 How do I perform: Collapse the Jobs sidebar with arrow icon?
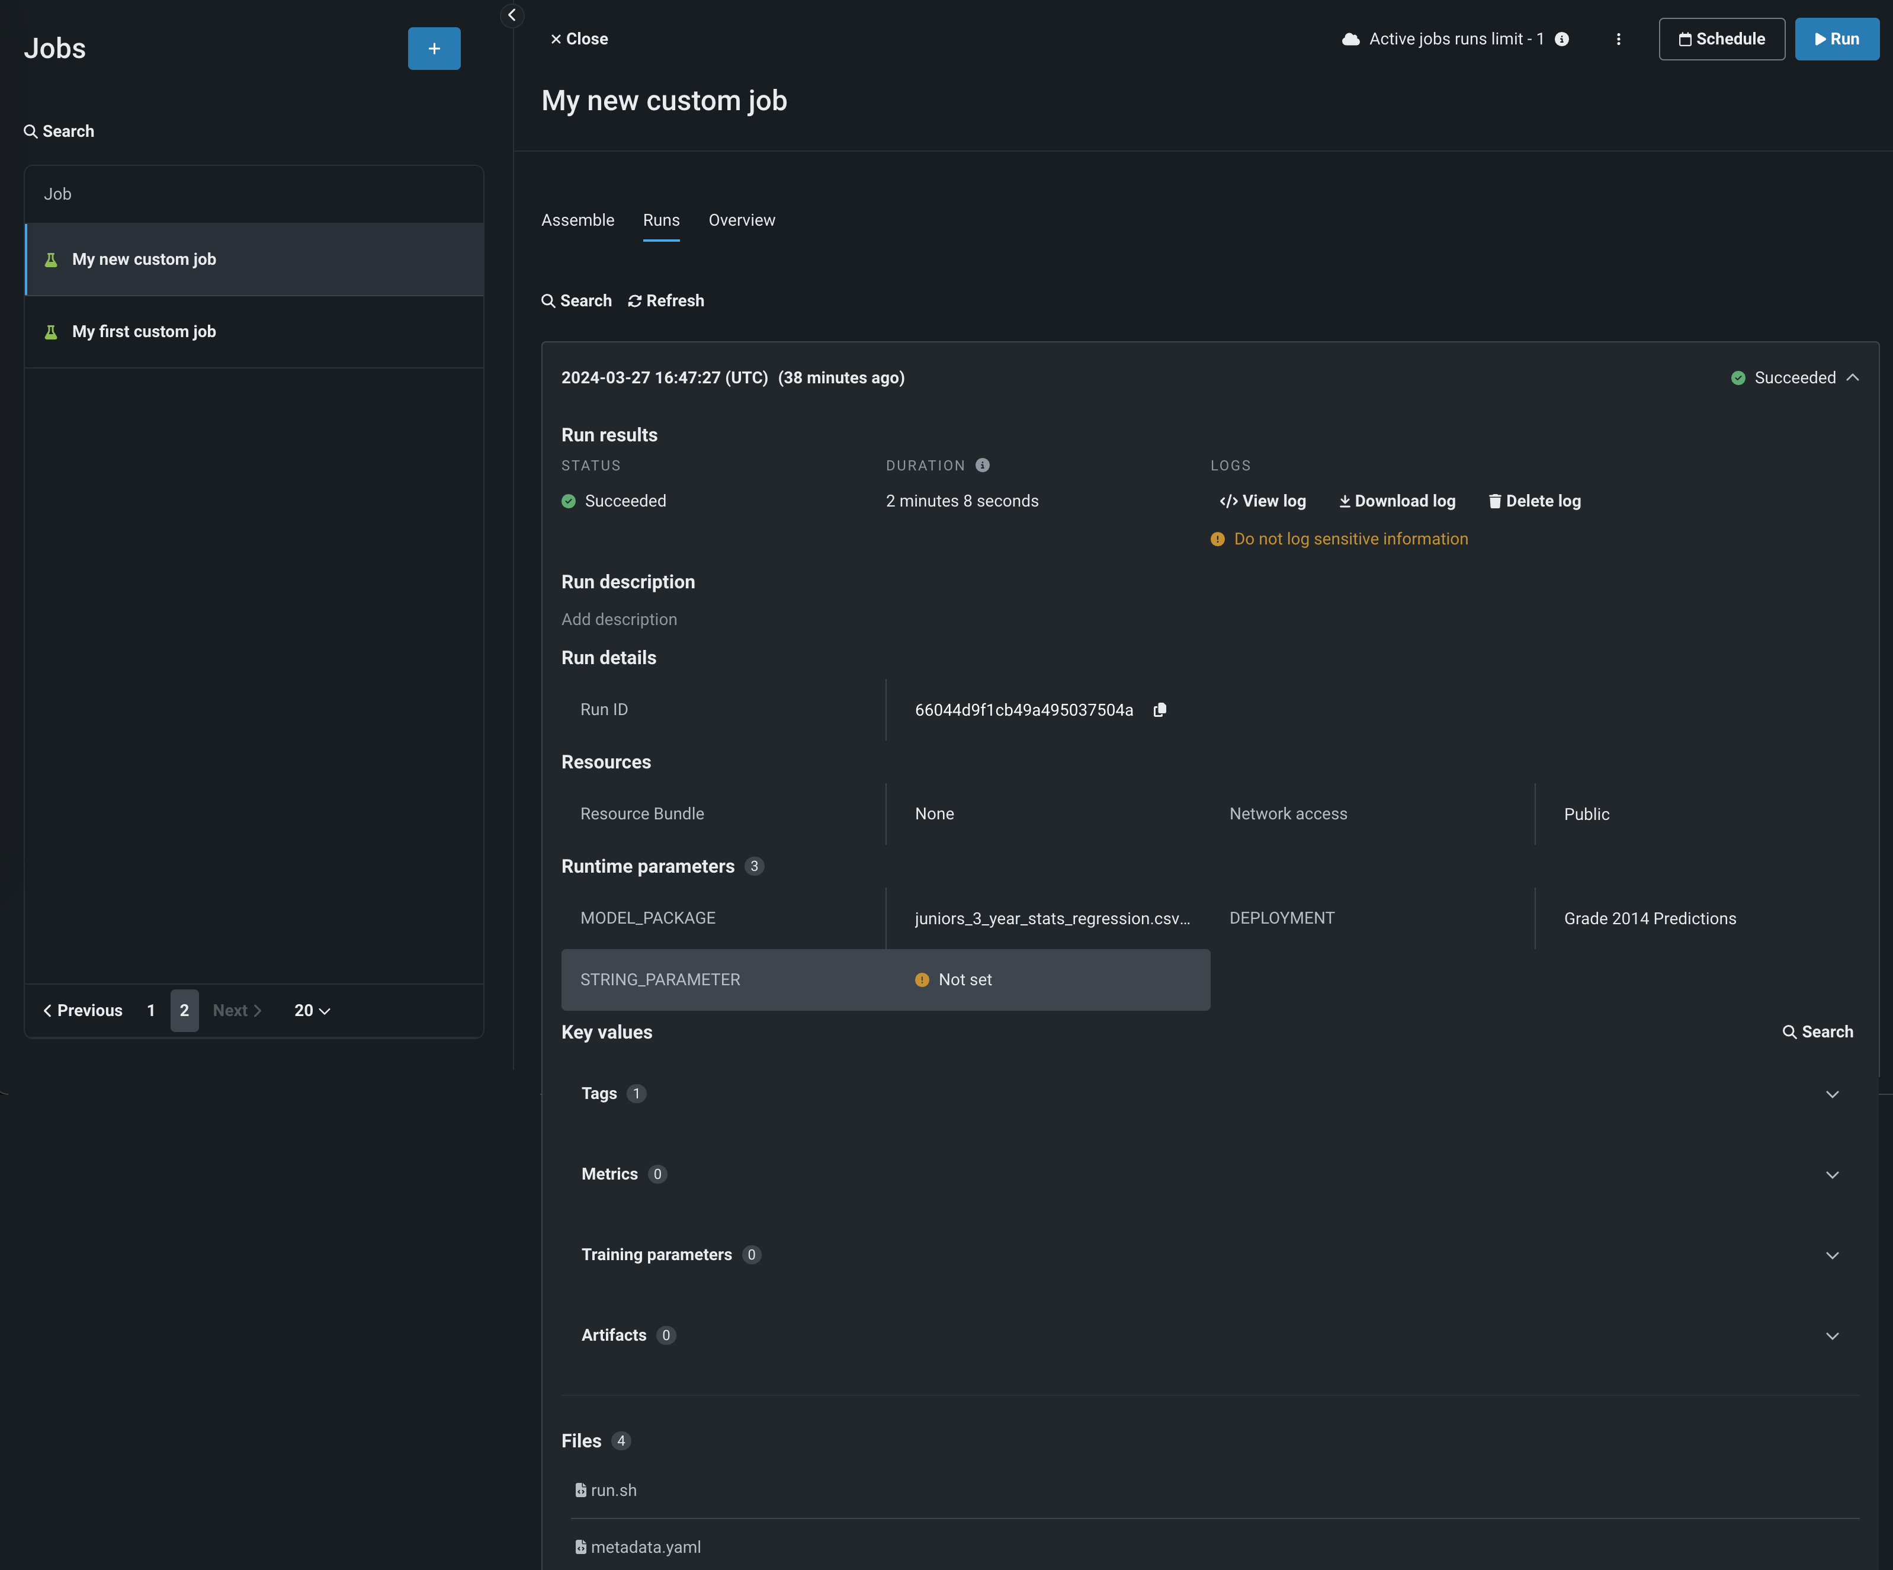(x=511, y=14)
